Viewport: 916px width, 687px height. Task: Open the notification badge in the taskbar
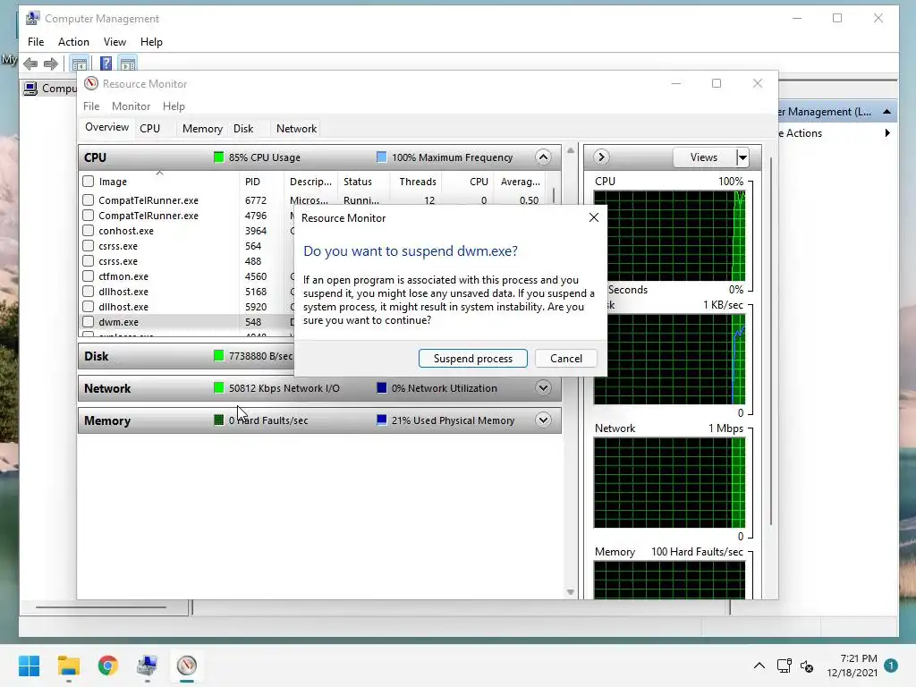click(891, 666)
